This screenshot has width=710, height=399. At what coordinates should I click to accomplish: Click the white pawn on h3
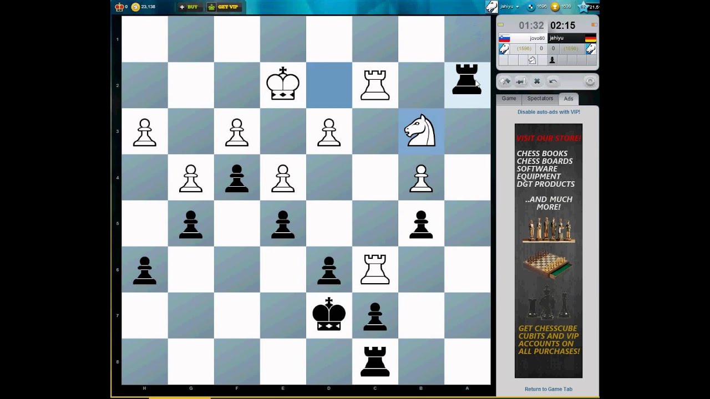(x=145, y=132)
